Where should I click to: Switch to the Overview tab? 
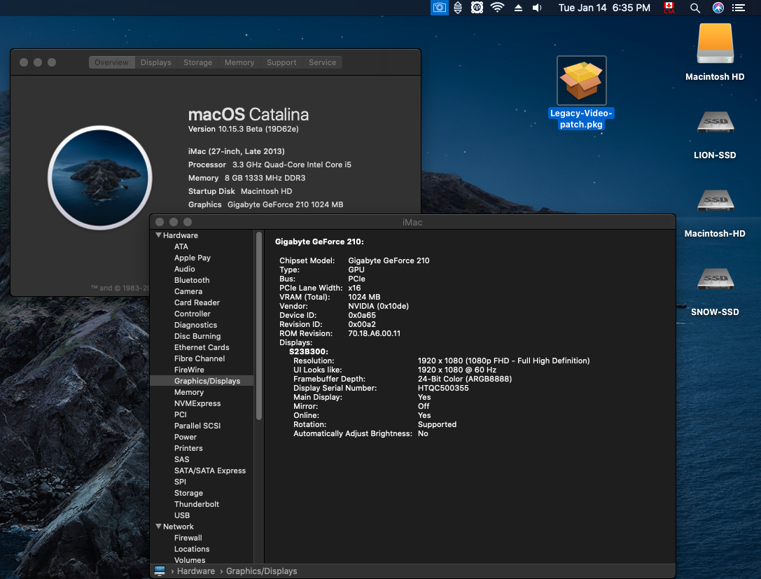click(x=111, y=62)
